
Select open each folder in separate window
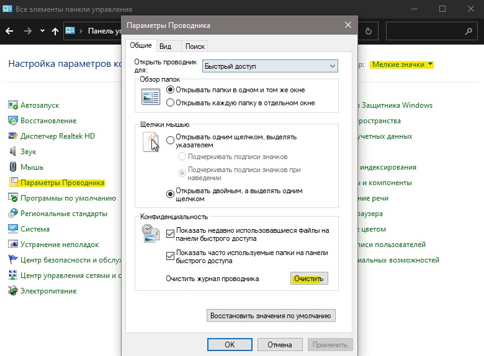170,103
